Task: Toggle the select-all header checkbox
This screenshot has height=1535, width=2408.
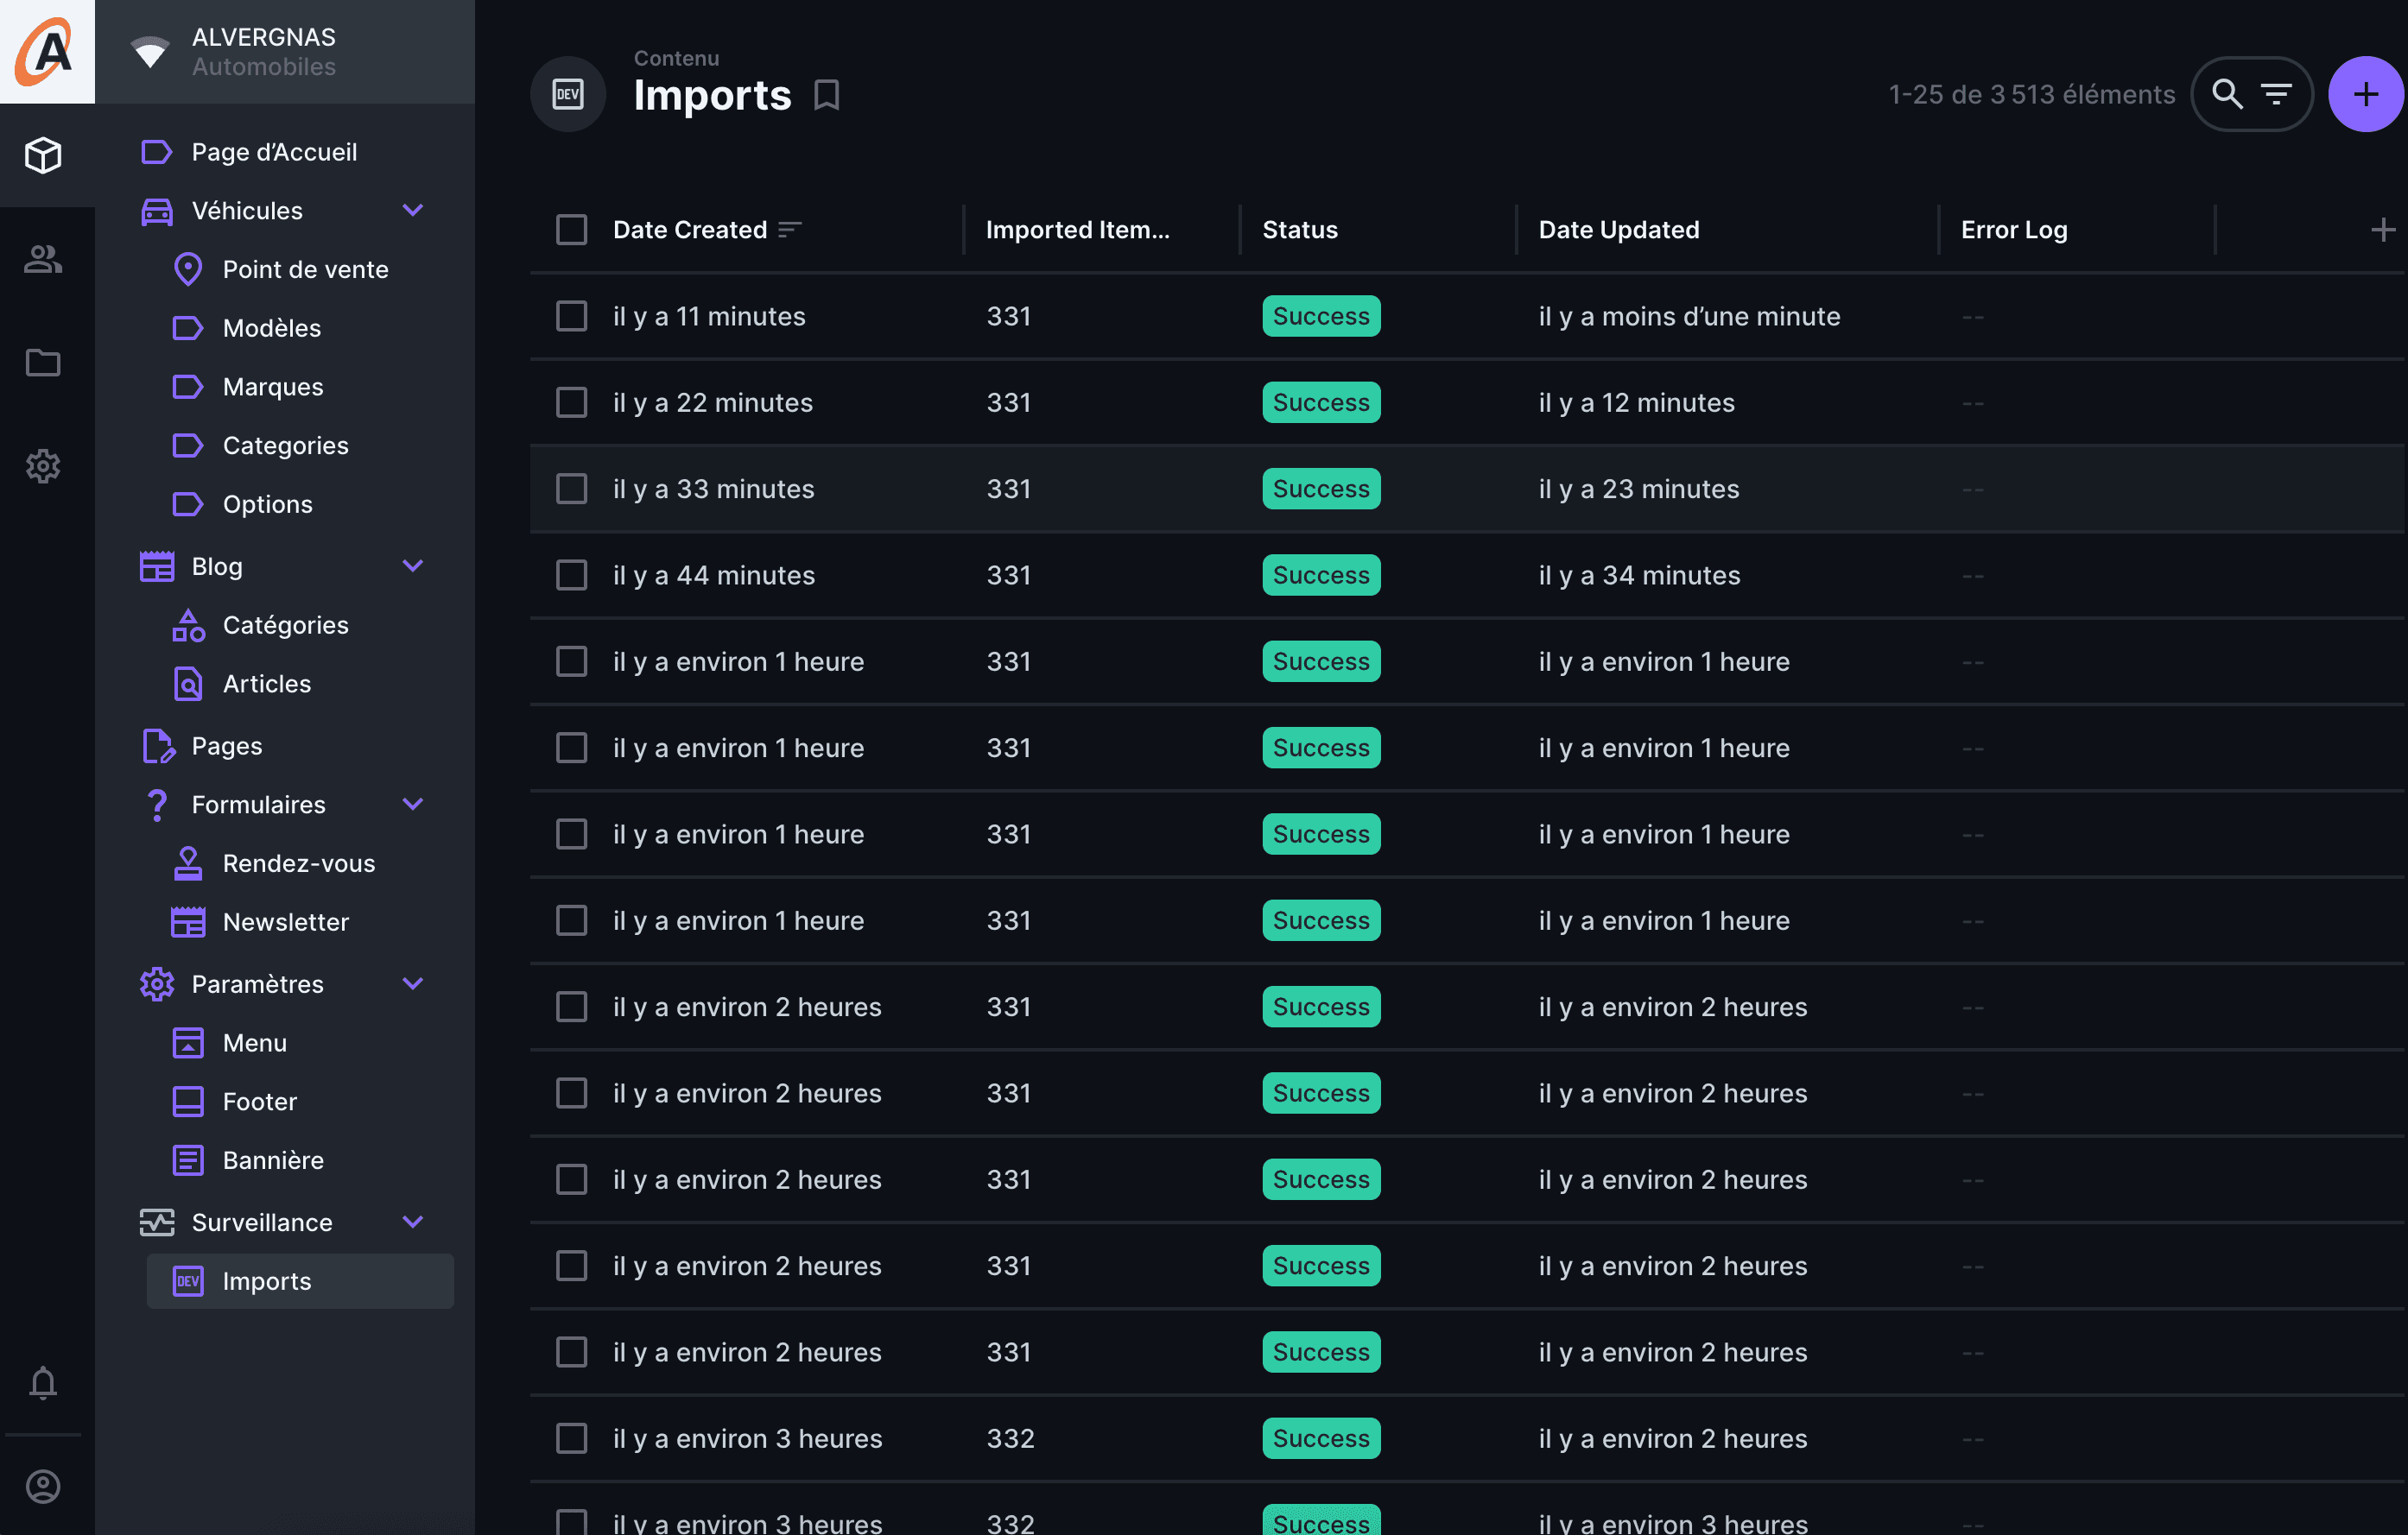Action: [x=571, y=230]
